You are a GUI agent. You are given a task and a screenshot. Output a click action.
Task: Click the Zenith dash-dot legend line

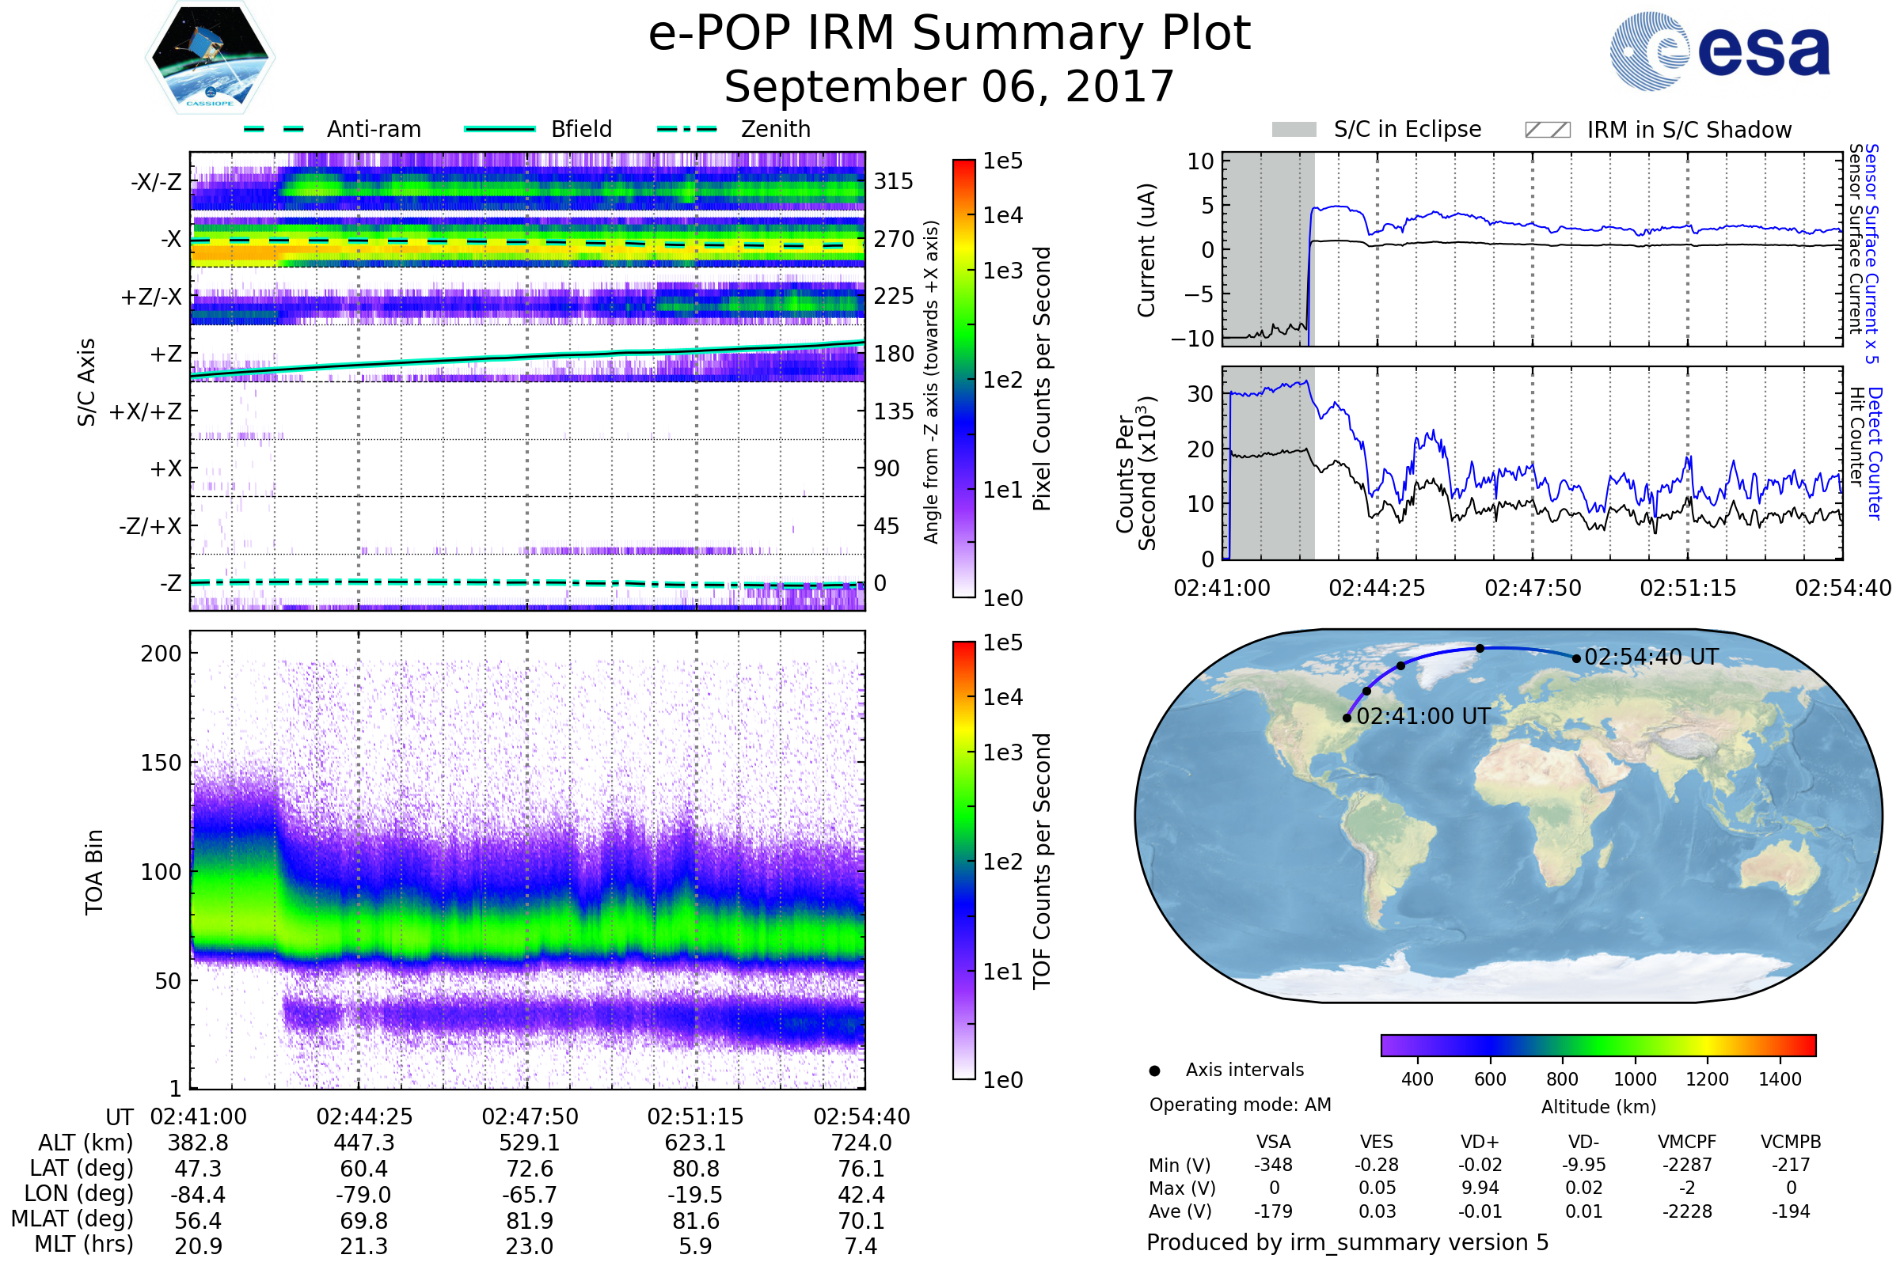686,129
